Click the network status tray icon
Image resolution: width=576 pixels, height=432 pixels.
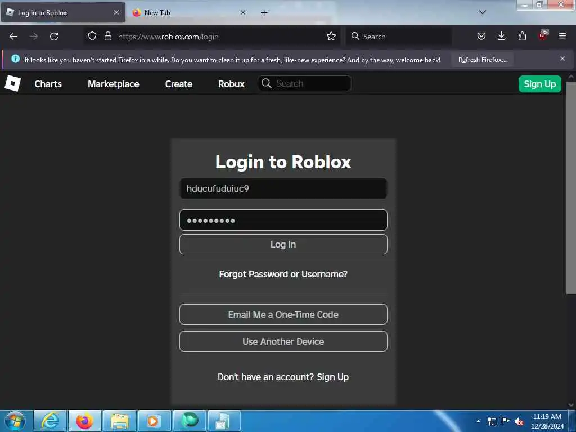(x=492, y=422)
